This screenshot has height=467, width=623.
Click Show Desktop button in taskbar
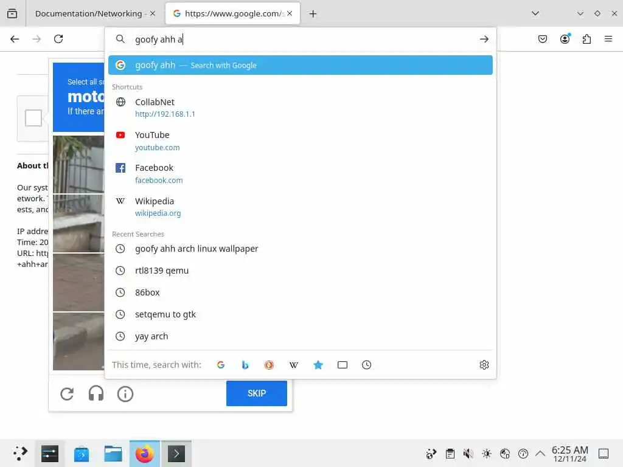(x=604, y=454)
